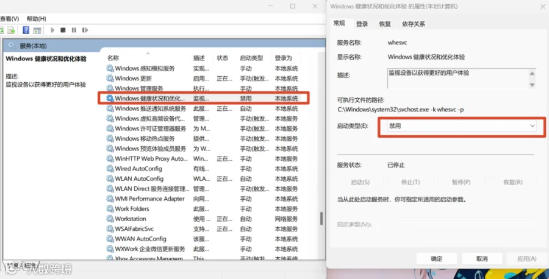Click gear icon beside WWAN AutoConfig
The height and width of the screenshot is (279, 549).
pos(110,239)
